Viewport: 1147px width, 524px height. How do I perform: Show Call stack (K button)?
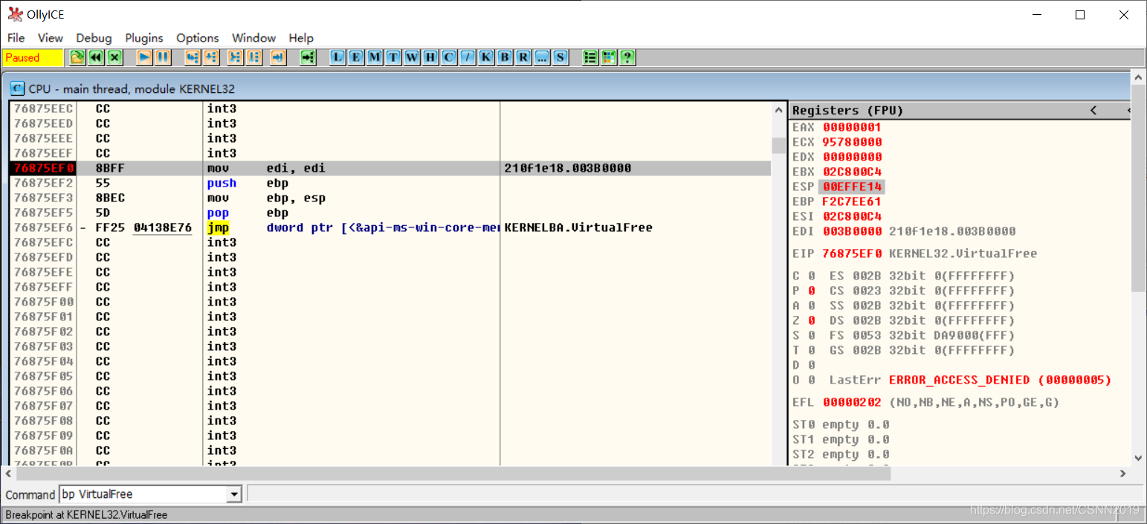486,57
